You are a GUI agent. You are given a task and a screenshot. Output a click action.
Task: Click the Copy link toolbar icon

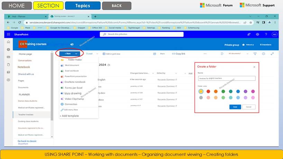(x=174, y=54)
